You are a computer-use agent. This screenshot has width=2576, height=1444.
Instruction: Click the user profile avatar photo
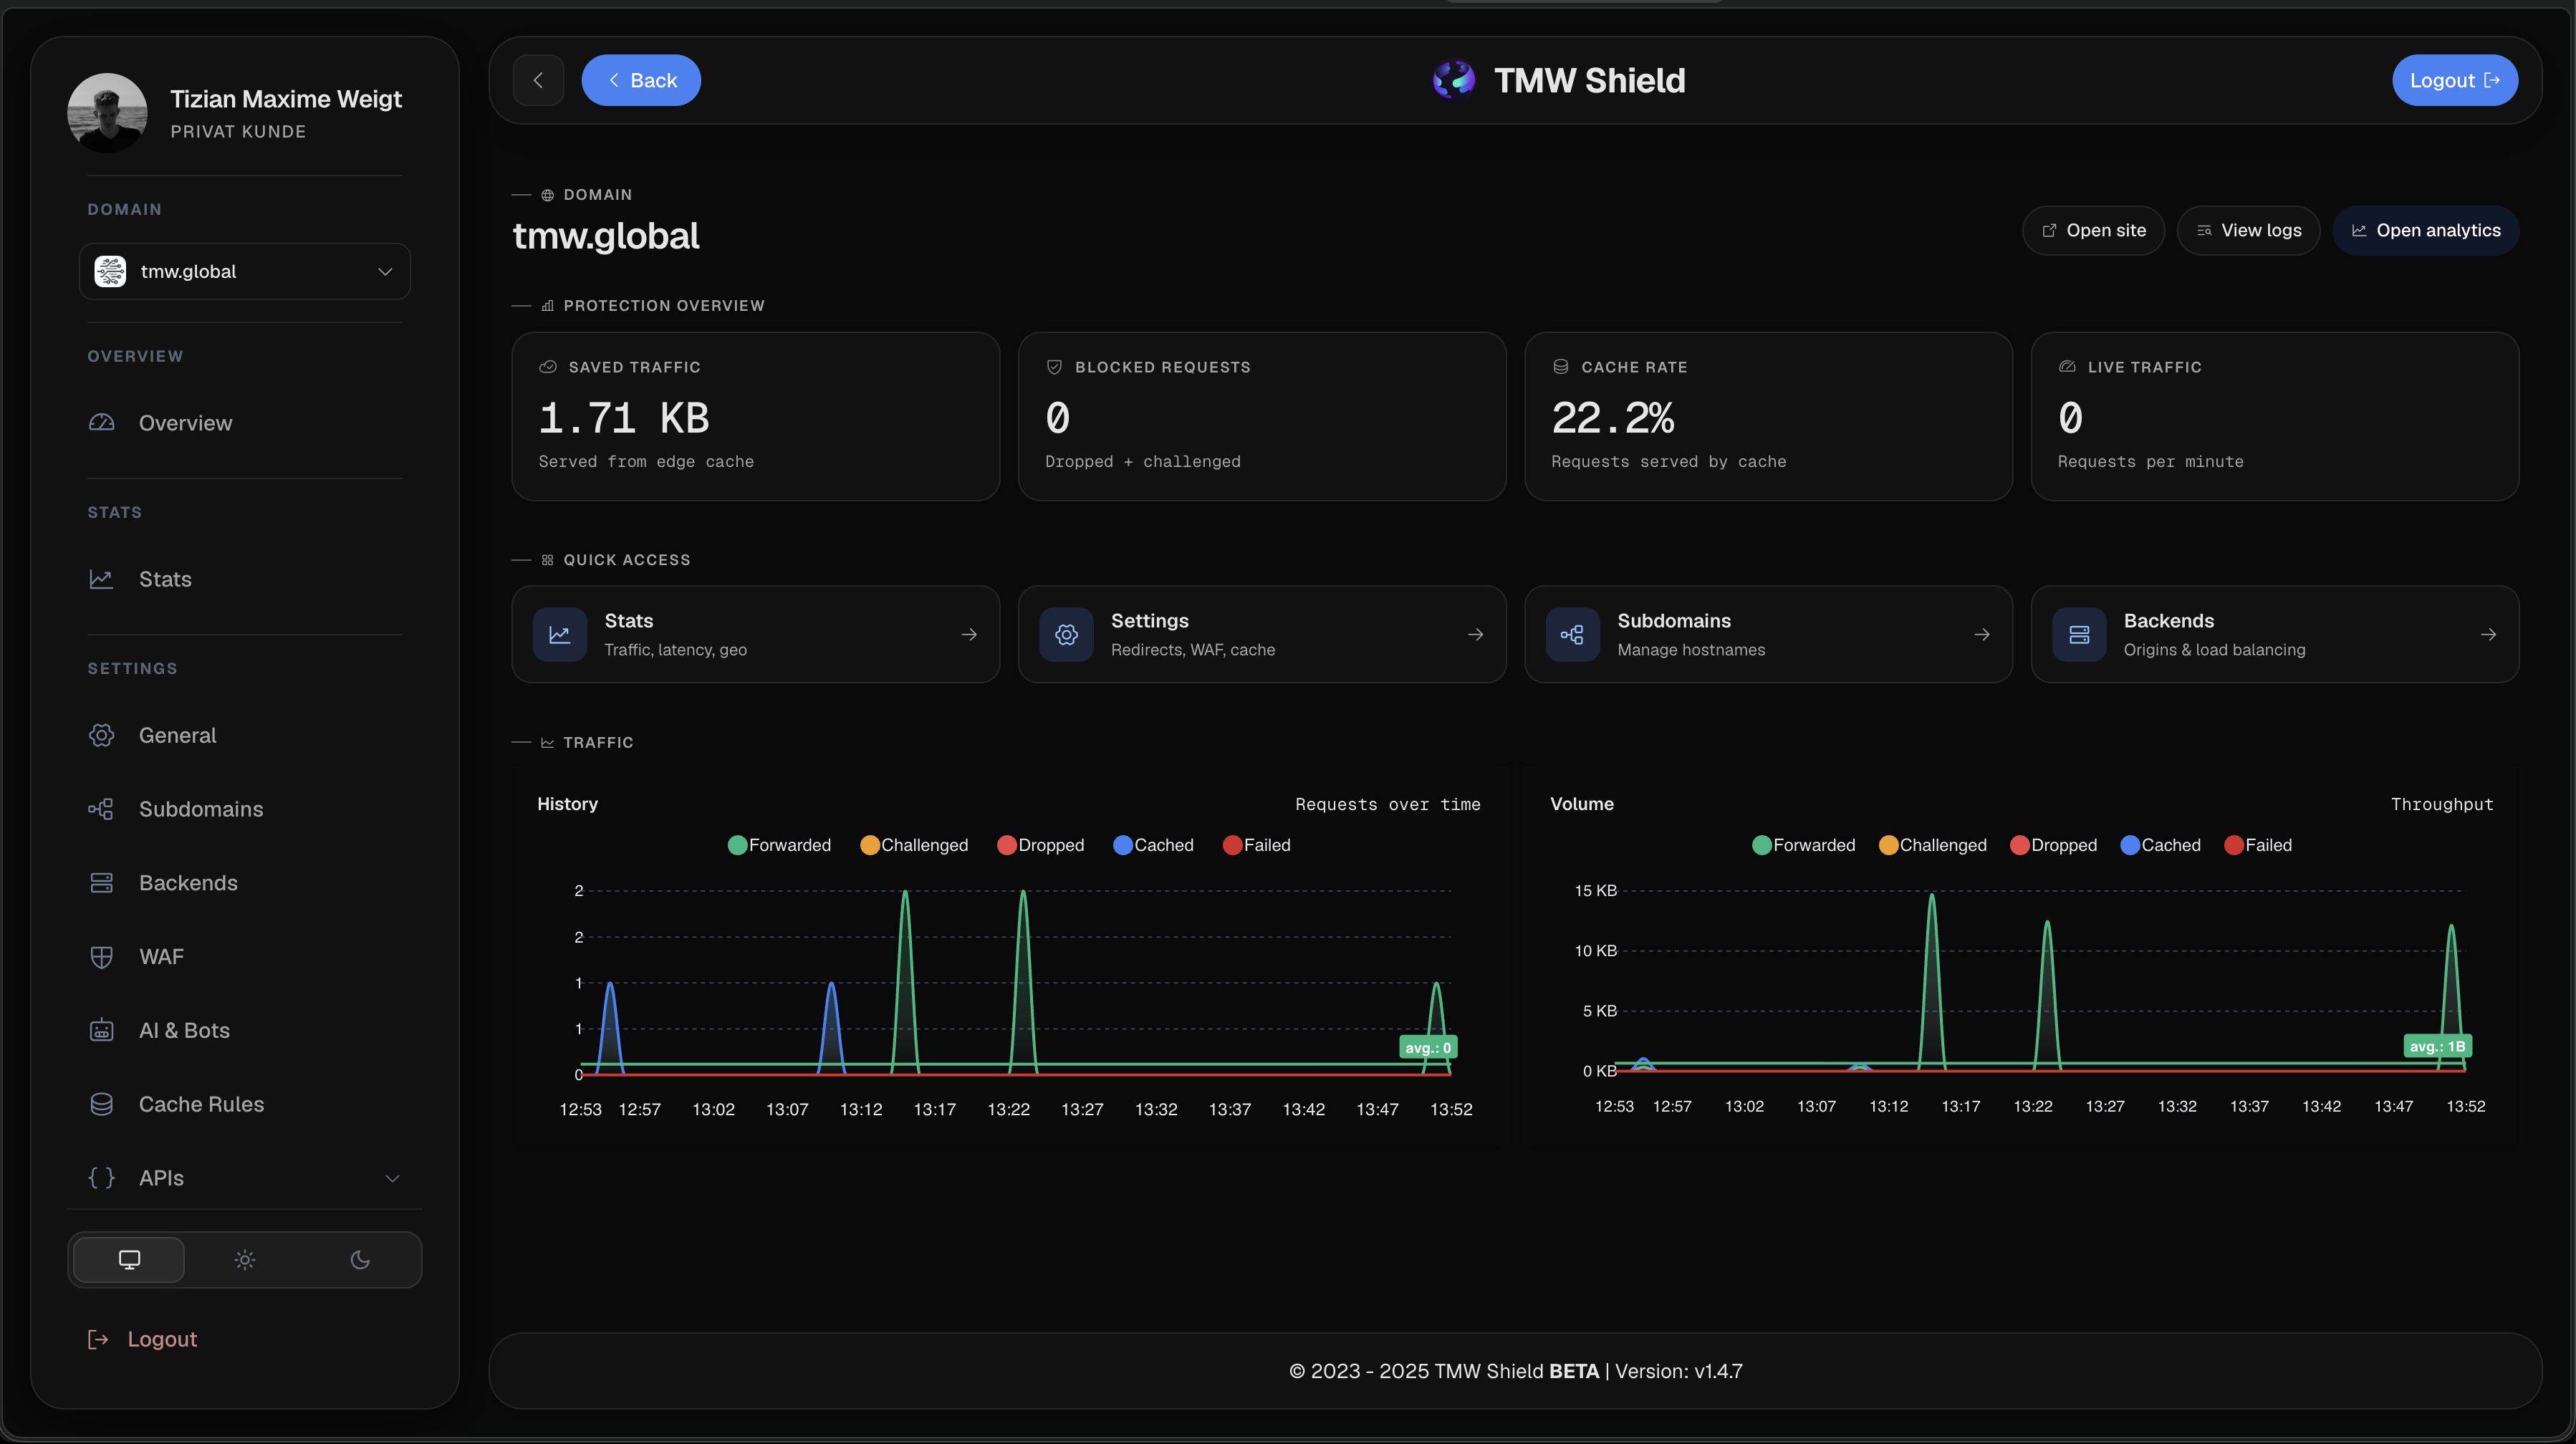[107, 113]
